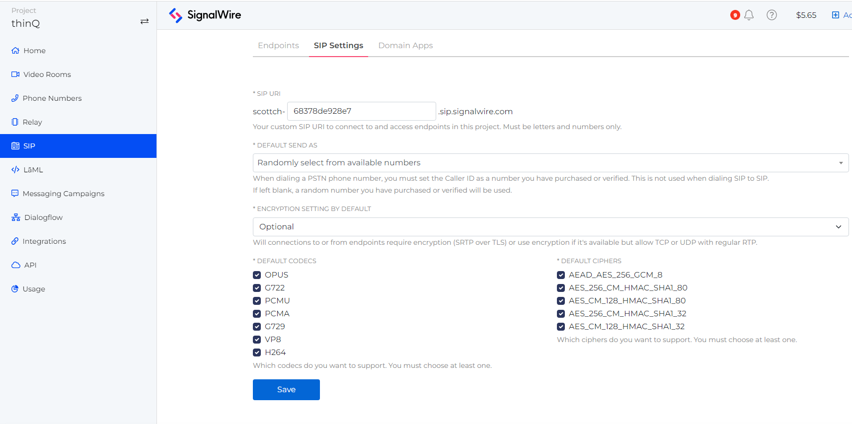The width and height of the screenshot is (852, 424).
Task: Click the project switch arrows icon
Action: tap(145, 21)
